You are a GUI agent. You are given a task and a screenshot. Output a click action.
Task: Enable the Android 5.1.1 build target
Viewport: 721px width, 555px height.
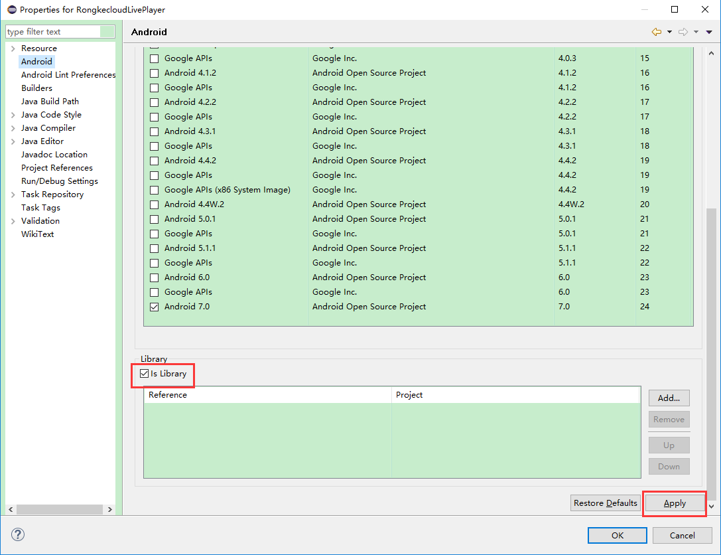coord(155,248)
